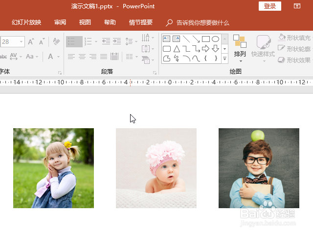Viewport: 313px width, 234px height.
Task: Justify the paragraph text
Action: (x=104, y=57)
